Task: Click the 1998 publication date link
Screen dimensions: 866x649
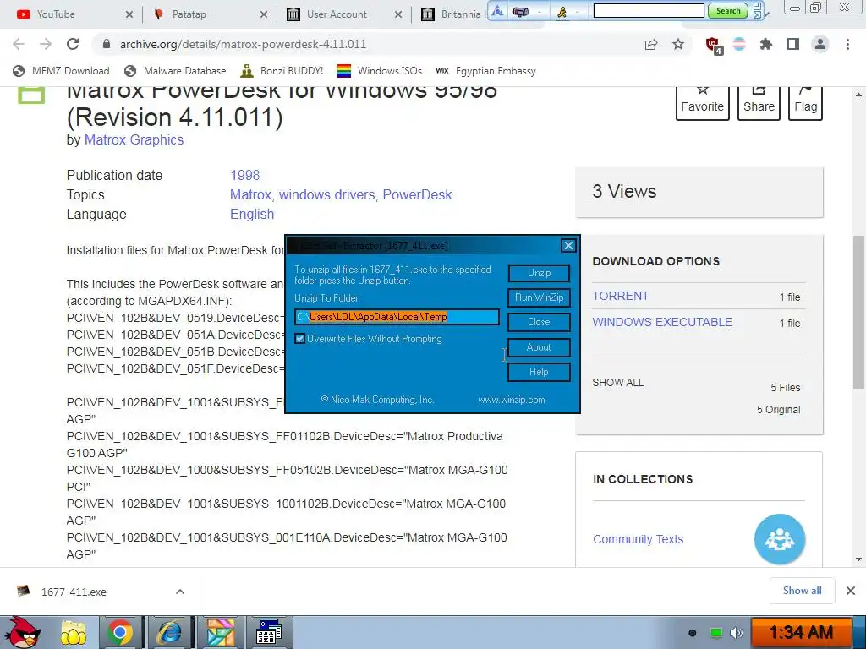Action: 244,175
